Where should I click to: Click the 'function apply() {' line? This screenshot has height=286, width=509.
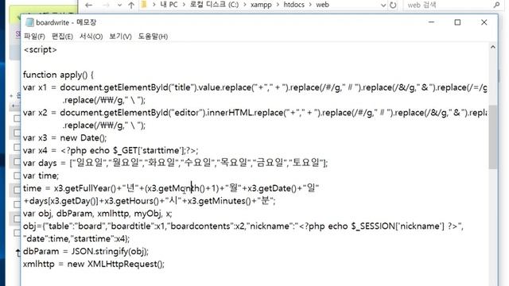58,75
